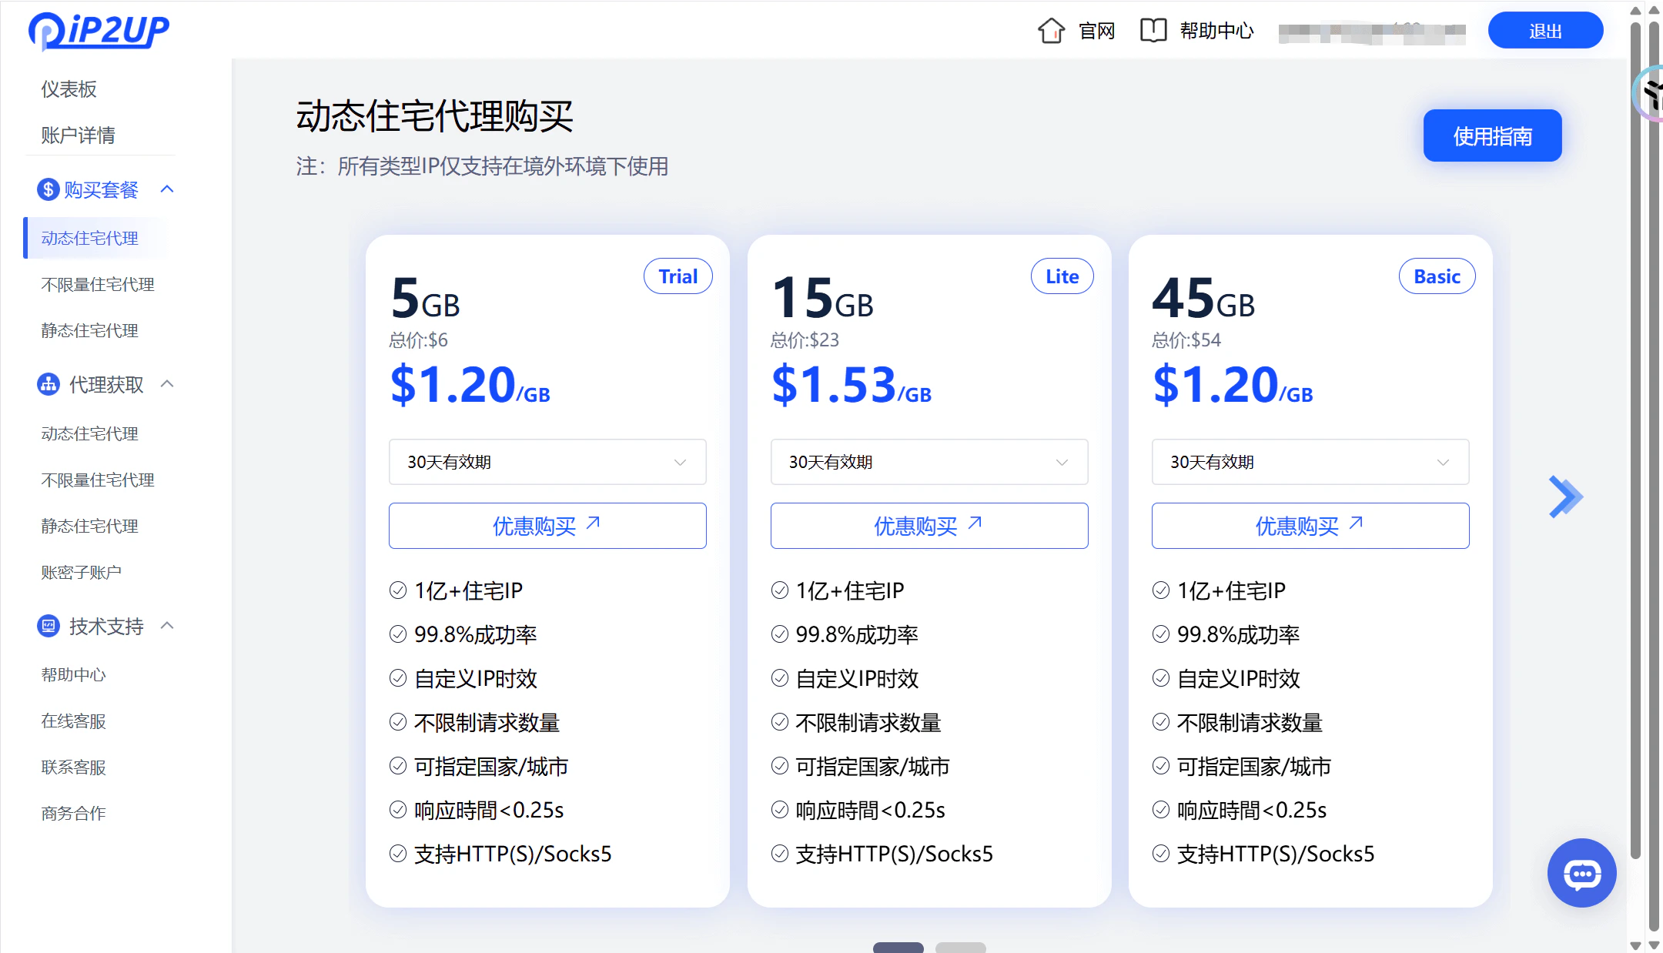
Task: Click the dollar icon beside 购买套餐
Action: [x=49, y=189]
